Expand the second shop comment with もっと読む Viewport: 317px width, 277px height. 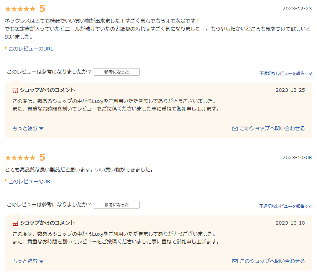click(25, 261)
